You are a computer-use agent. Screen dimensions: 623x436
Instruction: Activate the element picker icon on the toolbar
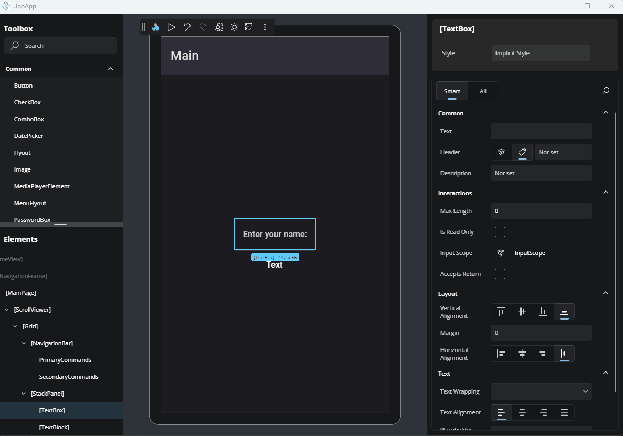(x=218, y=27)
